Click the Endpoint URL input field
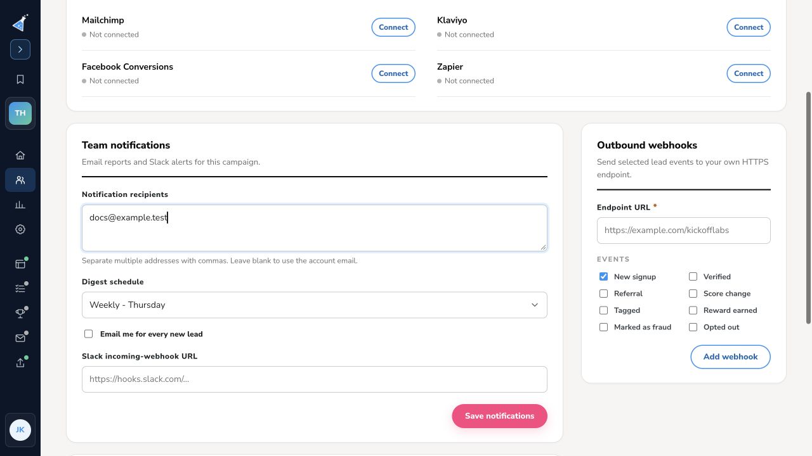The image size is (812, 456). pyautogui.click(x=684, y=231)
